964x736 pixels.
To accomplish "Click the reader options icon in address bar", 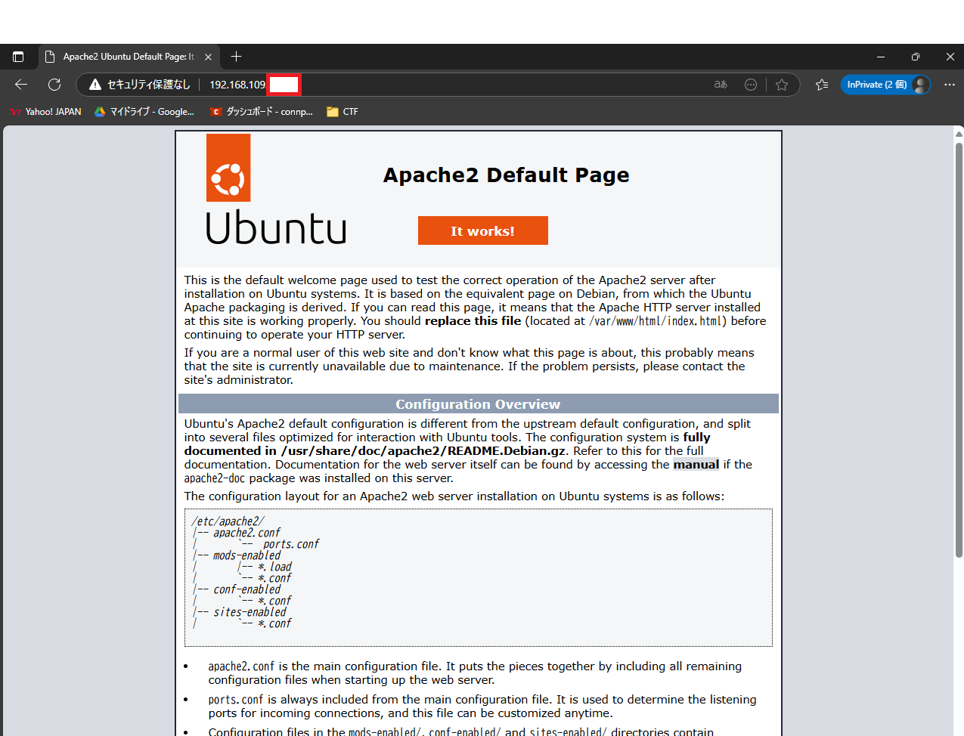I will point(751,85).
